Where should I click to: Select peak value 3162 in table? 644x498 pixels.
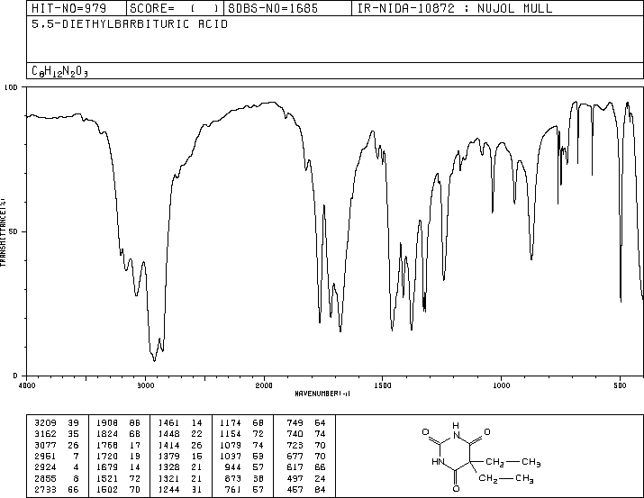46,434
